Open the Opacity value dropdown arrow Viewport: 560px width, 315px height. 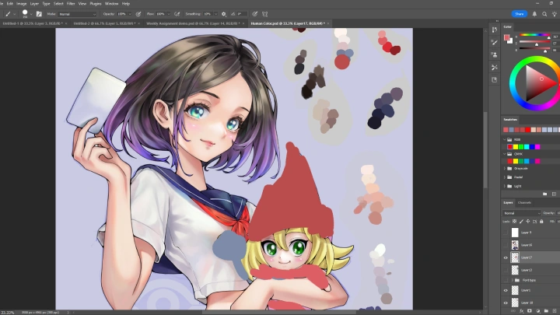(130, 14)
